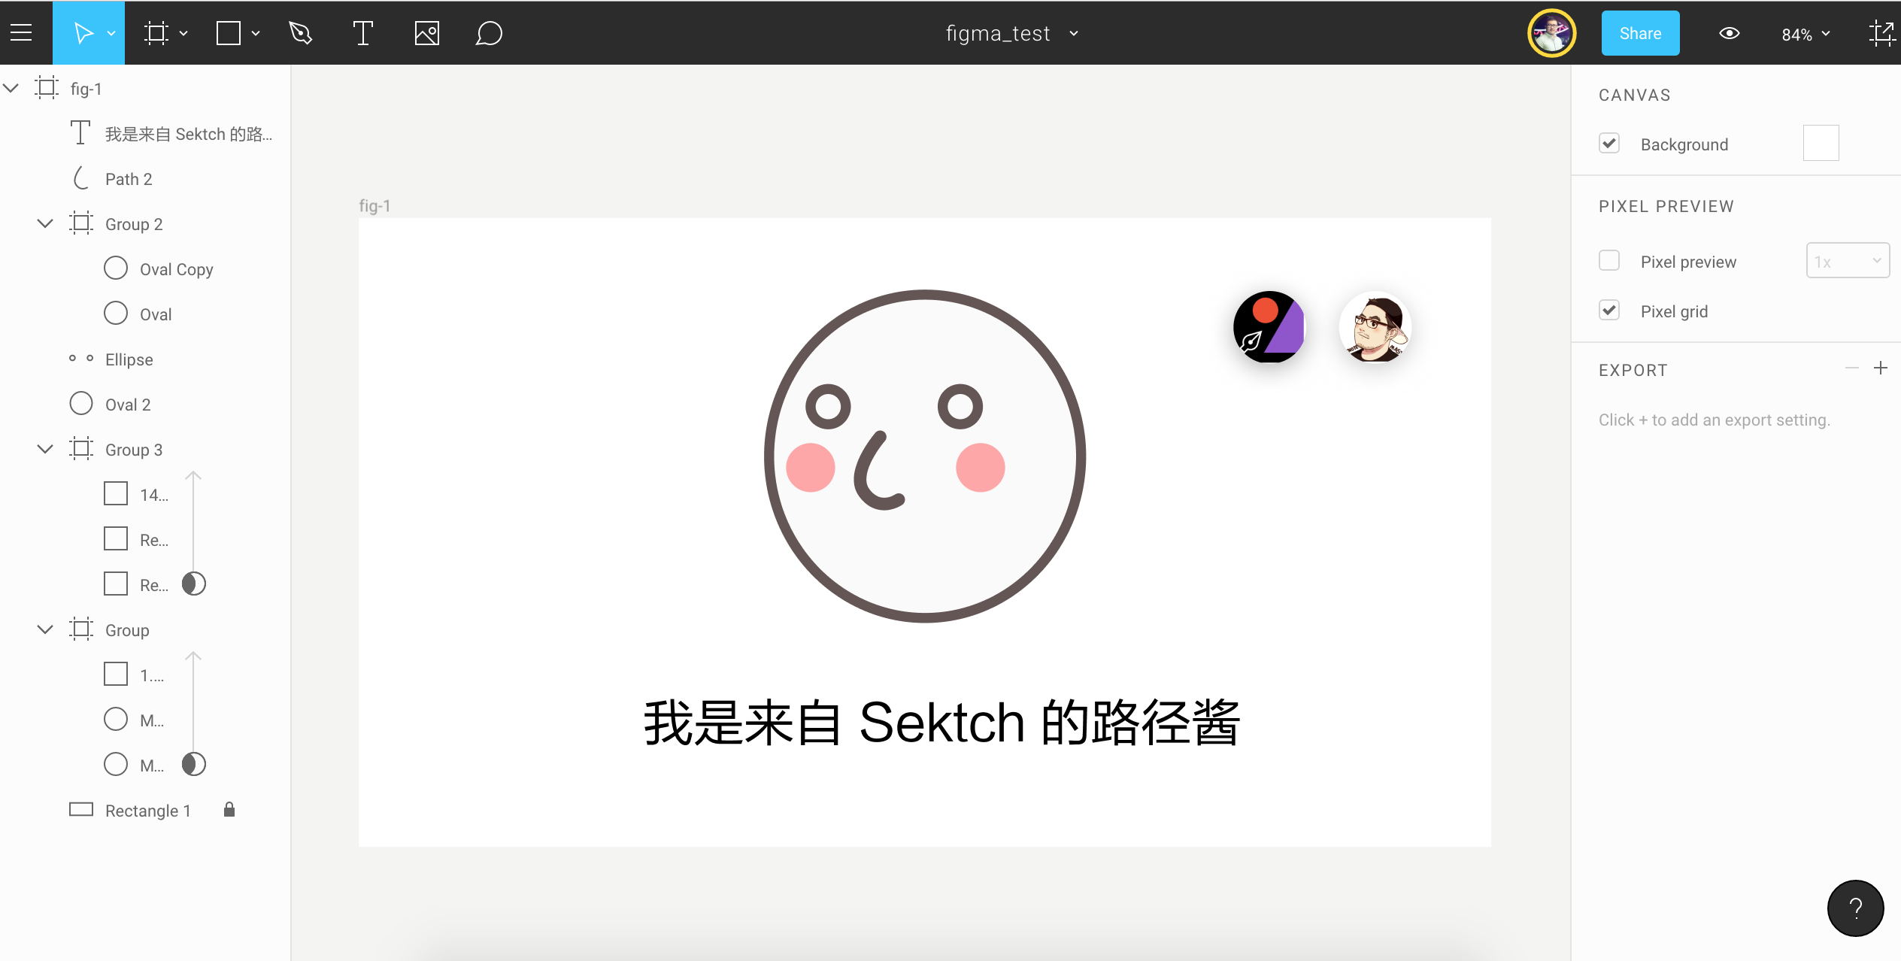Enable the Pixel preview checkbox
1901x961 pixels.
(x=1609, y=261)
